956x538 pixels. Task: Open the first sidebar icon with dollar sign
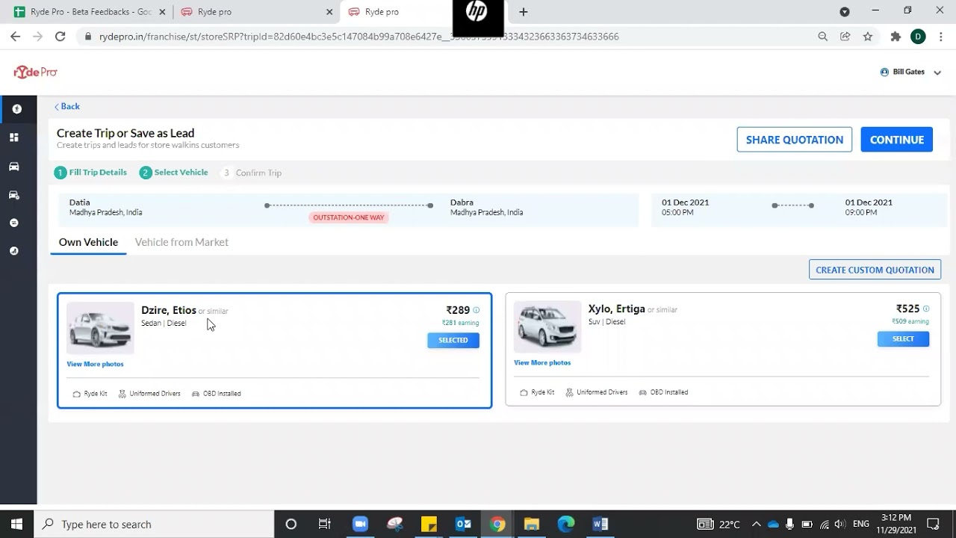pos(16,109)
